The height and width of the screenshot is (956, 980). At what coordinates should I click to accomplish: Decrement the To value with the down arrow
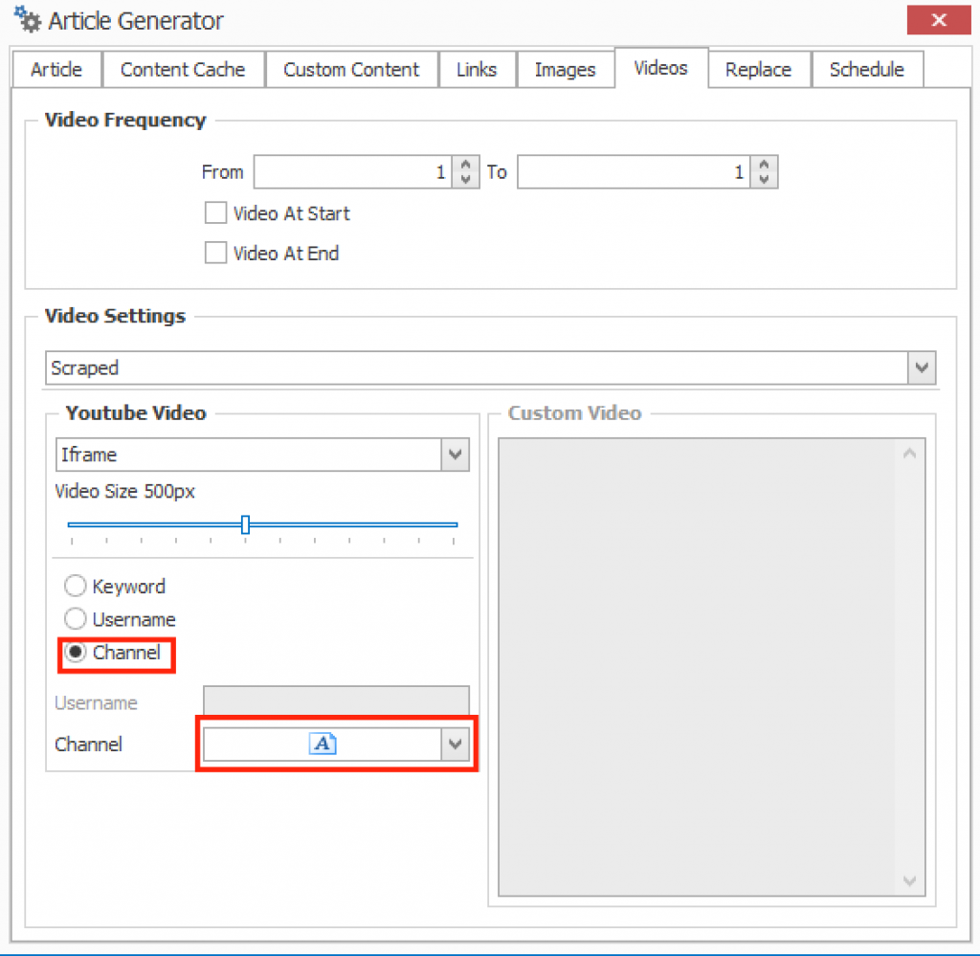(763, 178)
